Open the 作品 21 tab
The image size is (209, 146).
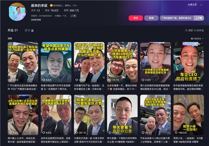pyautogui.click(x=13, y=31)
